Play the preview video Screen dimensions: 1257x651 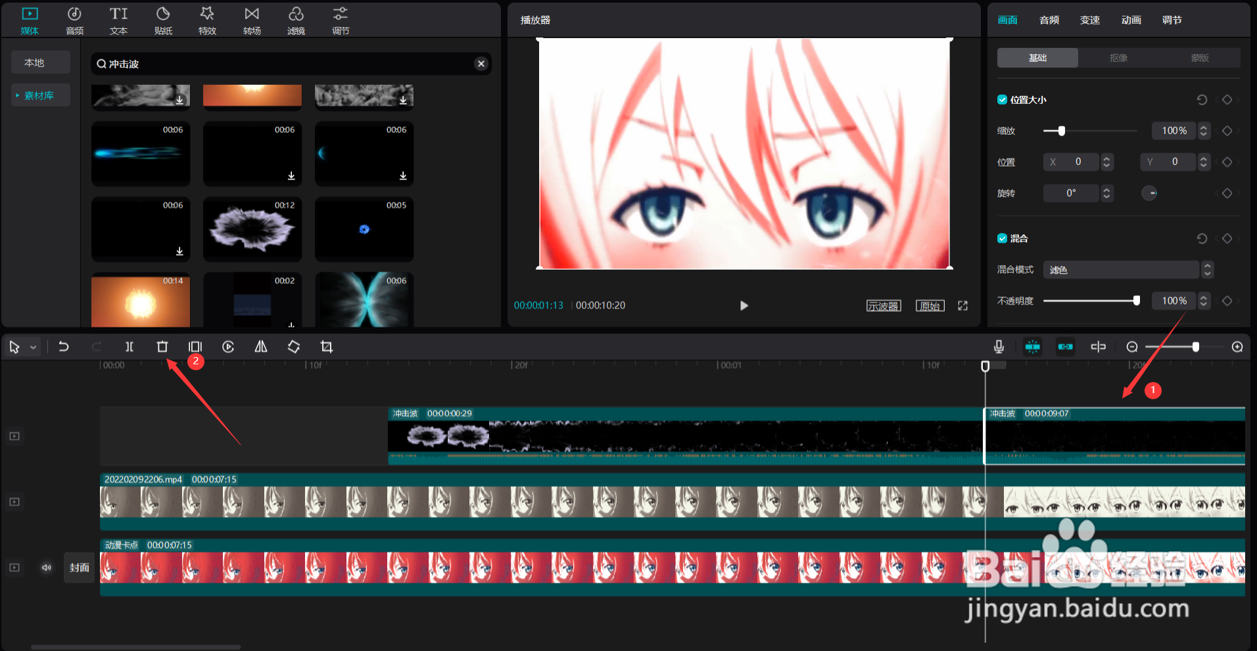tap(744, 306)
